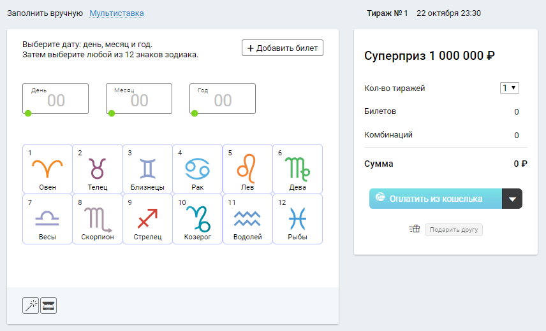The width and height of the screenshot is (546, 331).
Task: Click the Год input field
Action: 223,99
